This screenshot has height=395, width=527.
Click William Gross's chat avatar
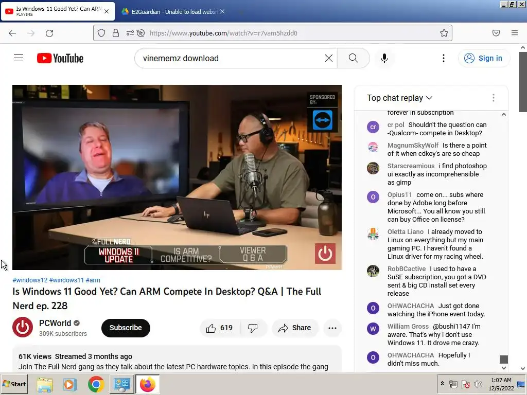click(373, 329)
